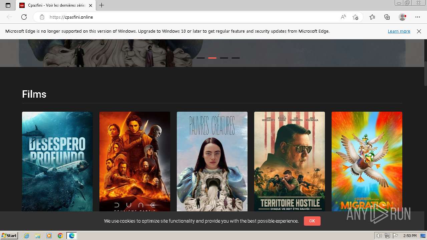This screenshot has height=240, width=427.
Task: Open the Territoire Hostile movie poster
Action: pyautogui.click(x=290, y=161)
